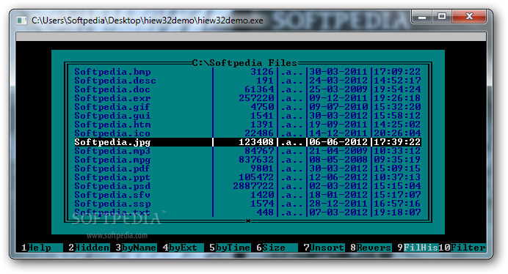
Task: Select the file Softpedia.ico
Action: coord(112,133)
